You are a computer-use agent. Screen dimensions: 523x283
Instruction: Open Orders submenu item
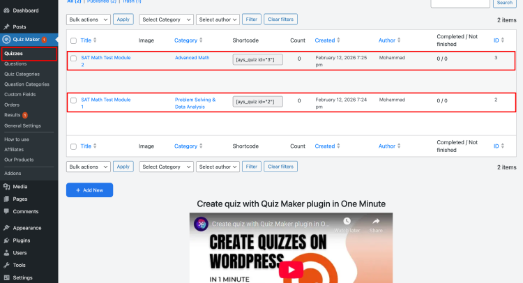[12, 105]
